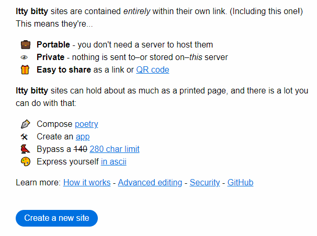Click the briefcase emoji beside Portable
This screenshot has height=236, width=317.
coord(26,45)
